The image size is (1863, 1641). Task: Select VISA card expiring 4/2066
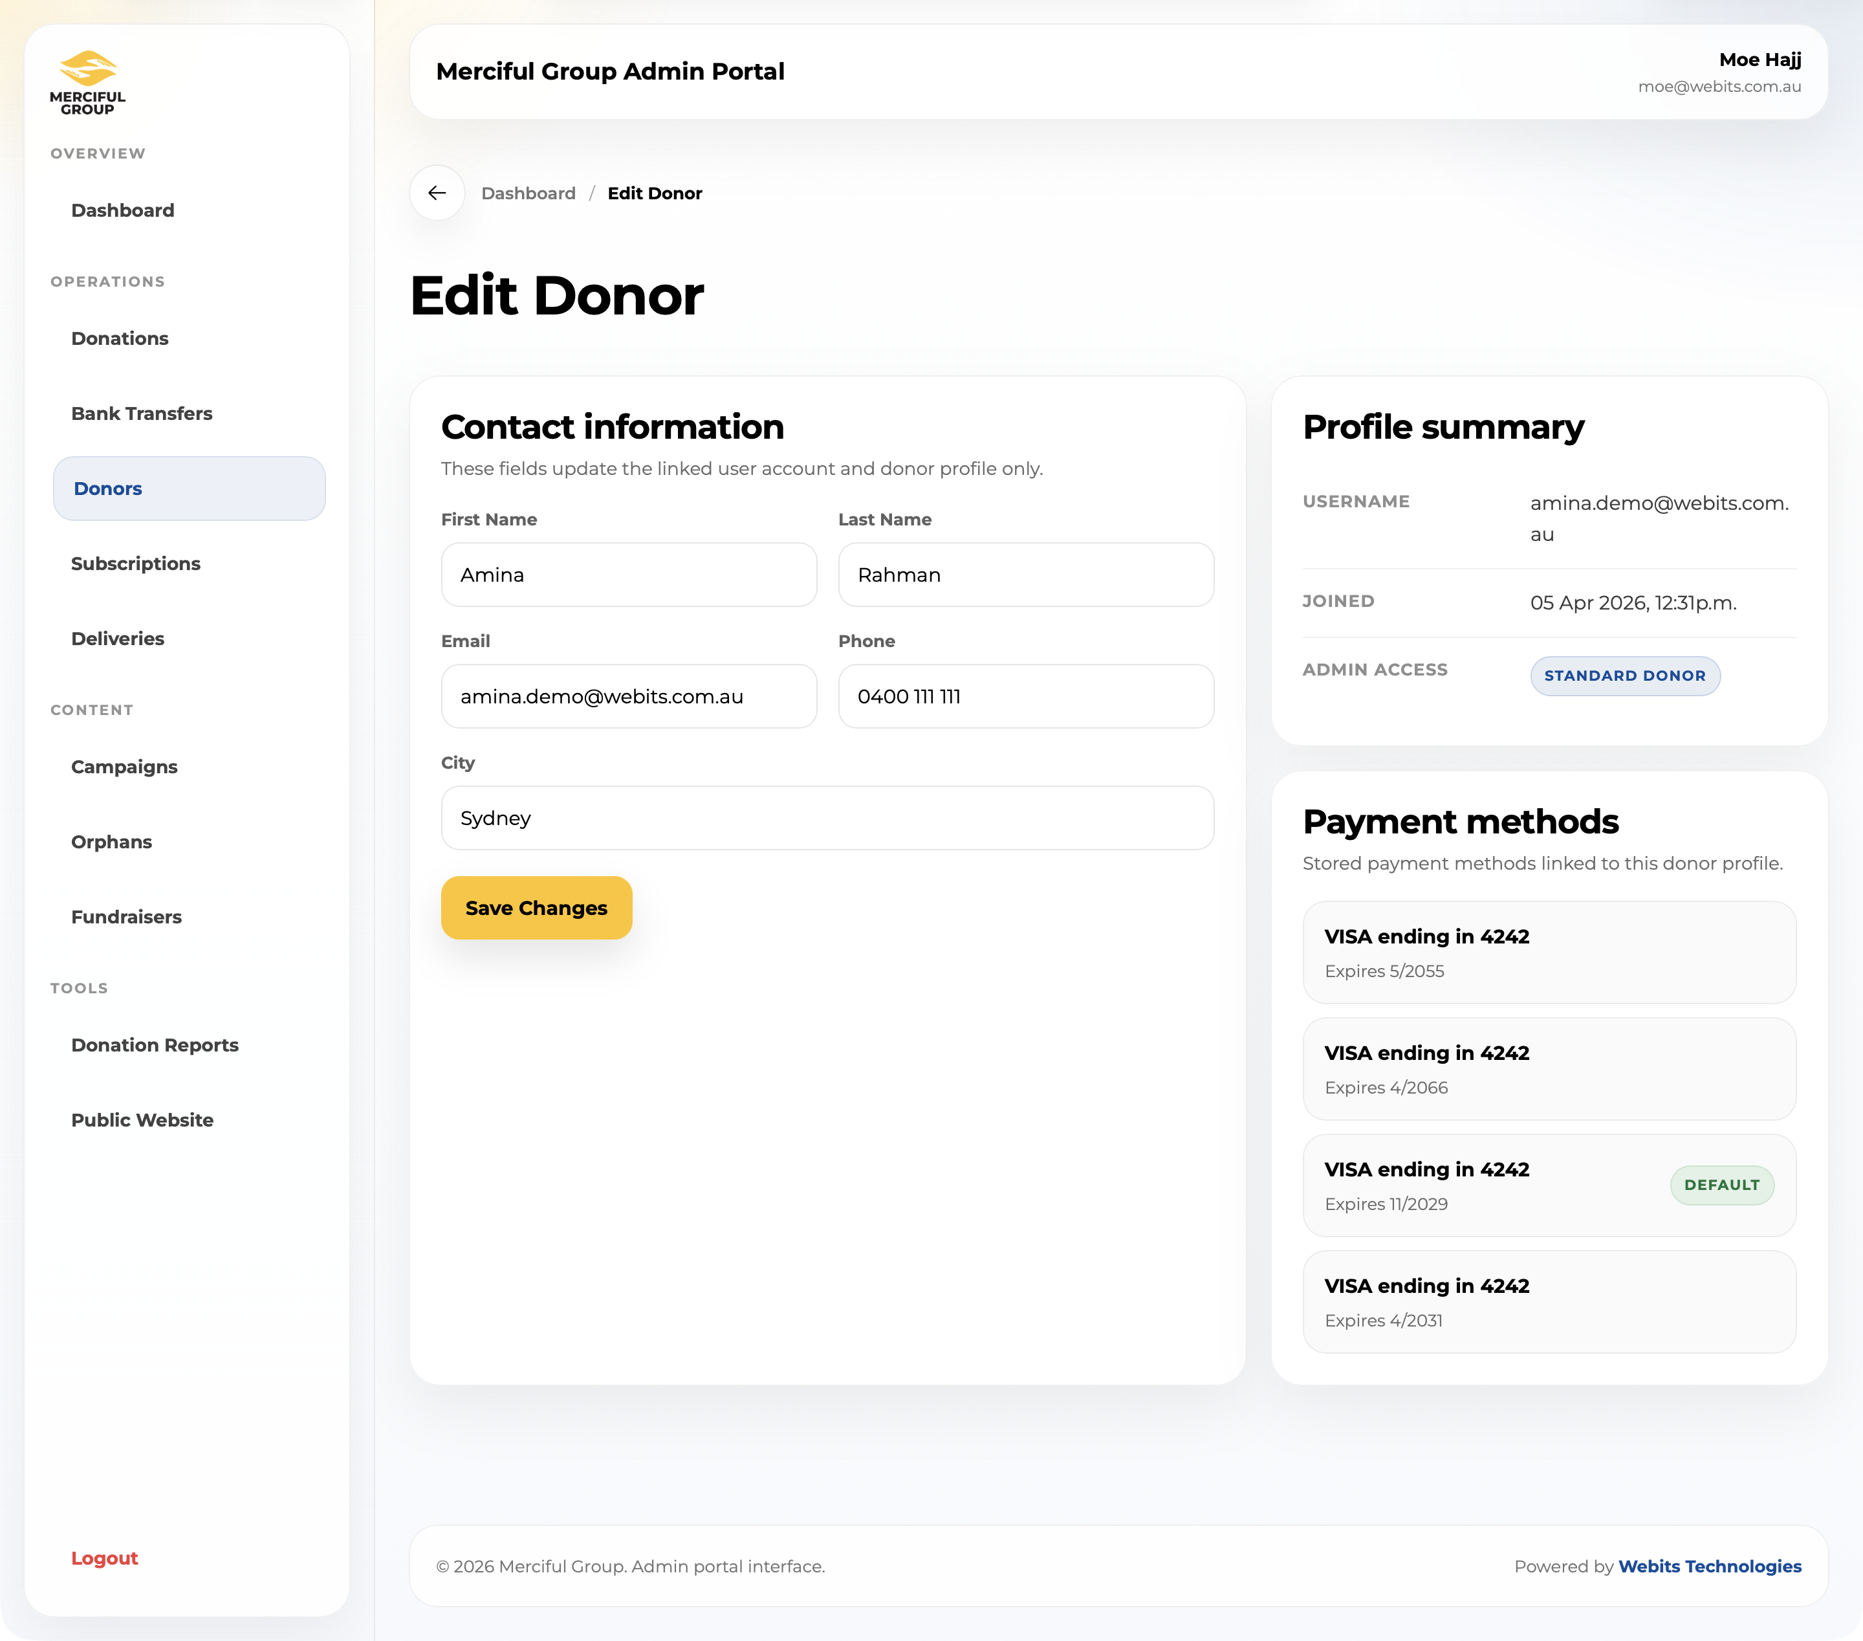[1549, 1070]
